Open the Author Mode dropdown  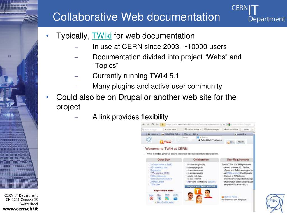point(193,129)
